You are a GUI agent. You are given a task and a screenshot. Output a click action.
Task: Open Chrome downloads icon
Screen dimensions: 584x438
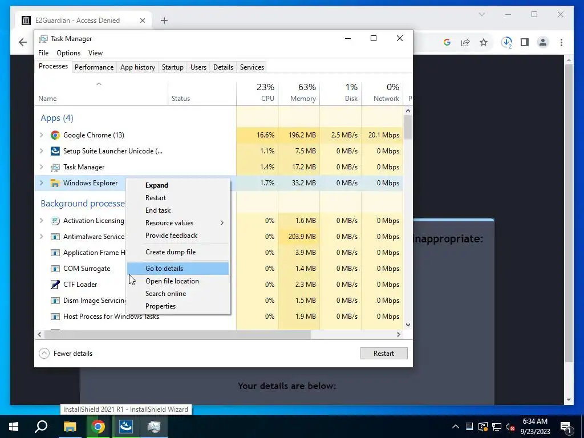(506, 42)
